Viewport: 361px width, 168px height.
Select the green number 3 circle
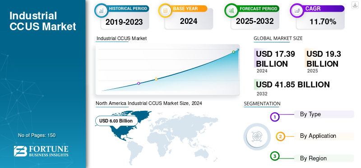pyautogui.click(x=275, y=156)
